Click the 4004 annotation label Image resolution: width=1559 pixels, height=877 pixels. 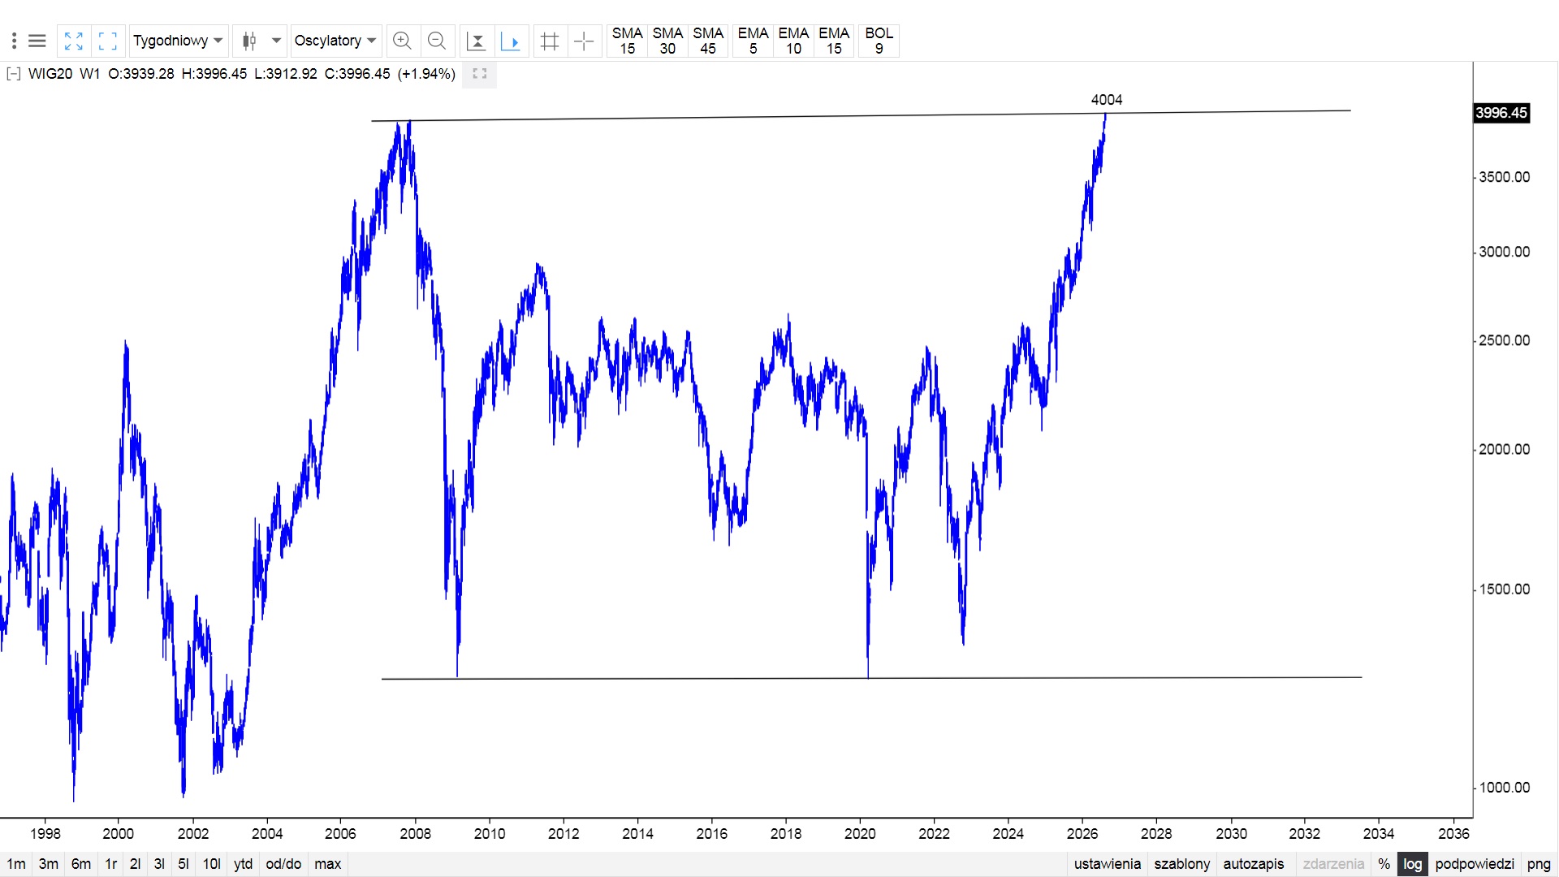[1107, 100]
